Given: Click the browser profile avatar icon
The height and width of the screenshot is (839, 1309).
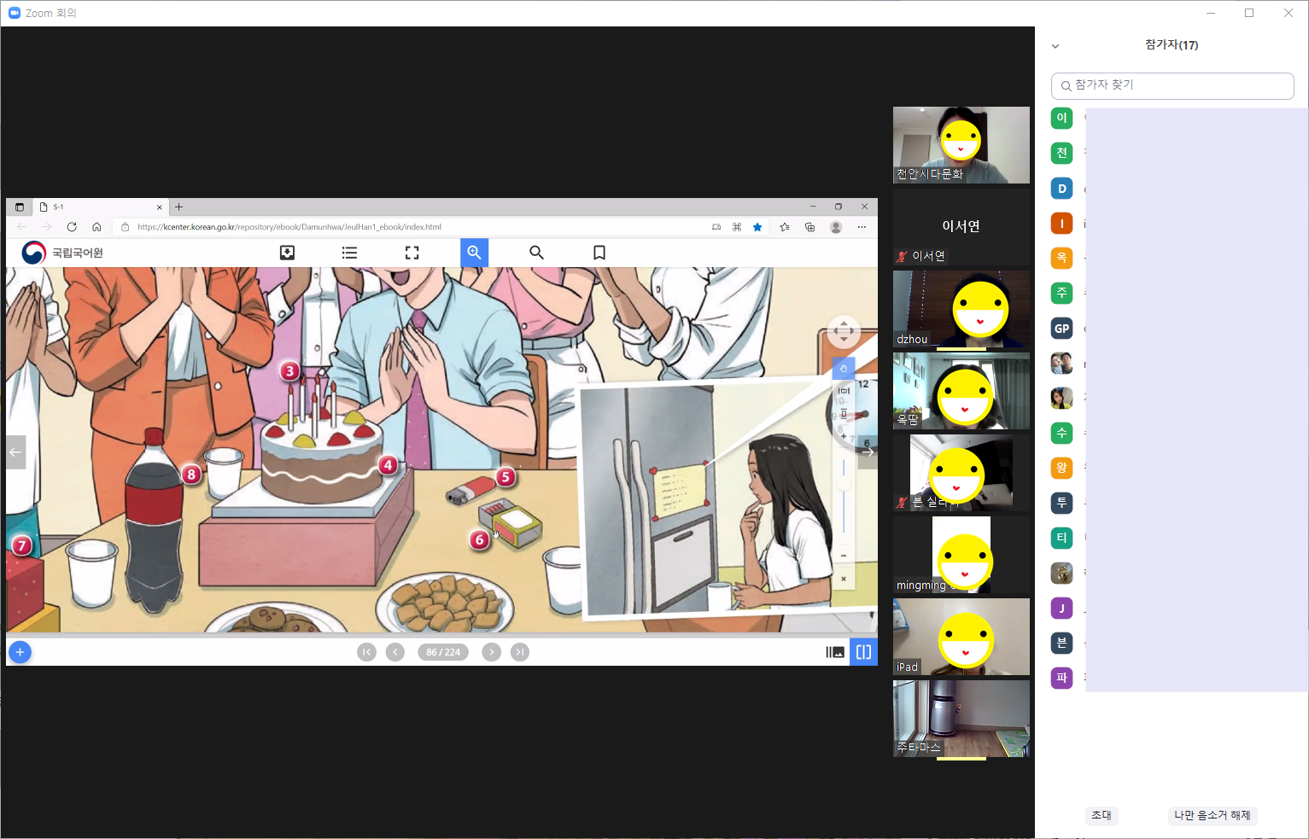Looking at the screenshot, I should coord(836,227).
